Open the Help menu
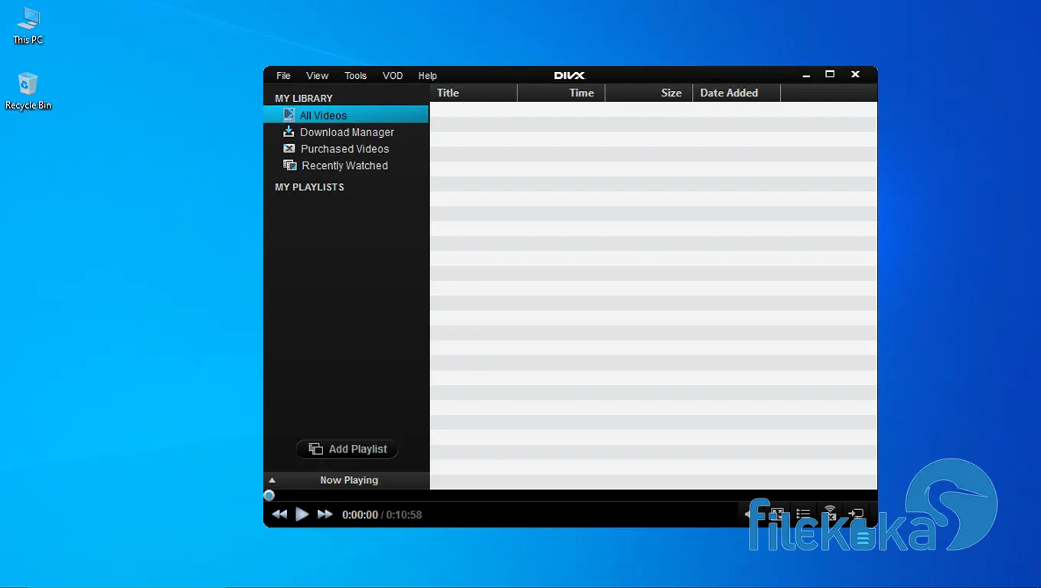Screen dimensions: 1041x588 pos(427,76)
